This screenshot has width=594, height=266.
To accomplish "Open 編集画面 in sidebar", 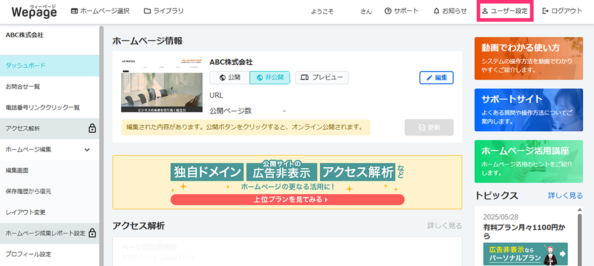I will pyautogui.click(x=49, y=170).
